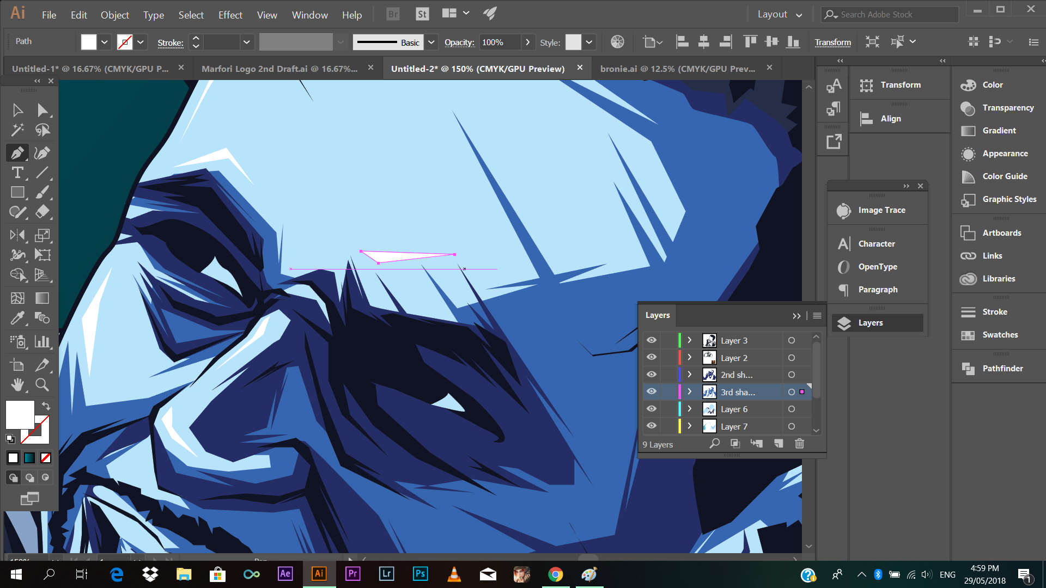Screen dimensions: 1046x588
Task: Select the Eraser tool
Action: pyautogui.click(x=42, y=212)
